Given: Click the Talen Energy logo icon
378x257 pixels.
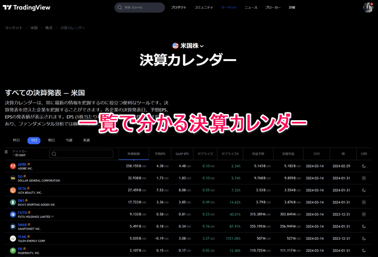Looking at the screenshot, I should click(x=13, y=238).
